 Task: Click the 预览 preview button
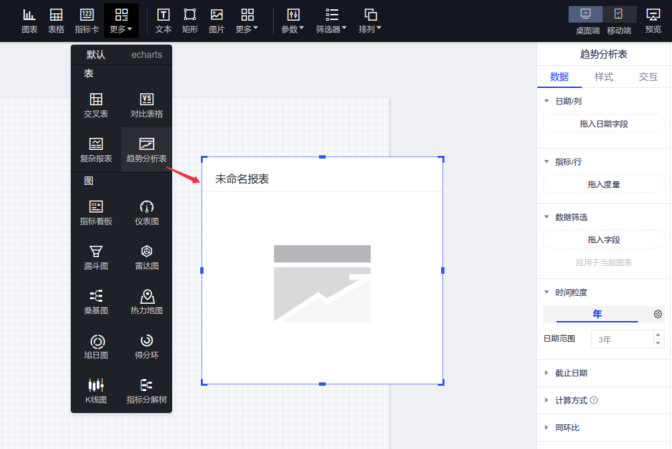click(x=653, y=20)
